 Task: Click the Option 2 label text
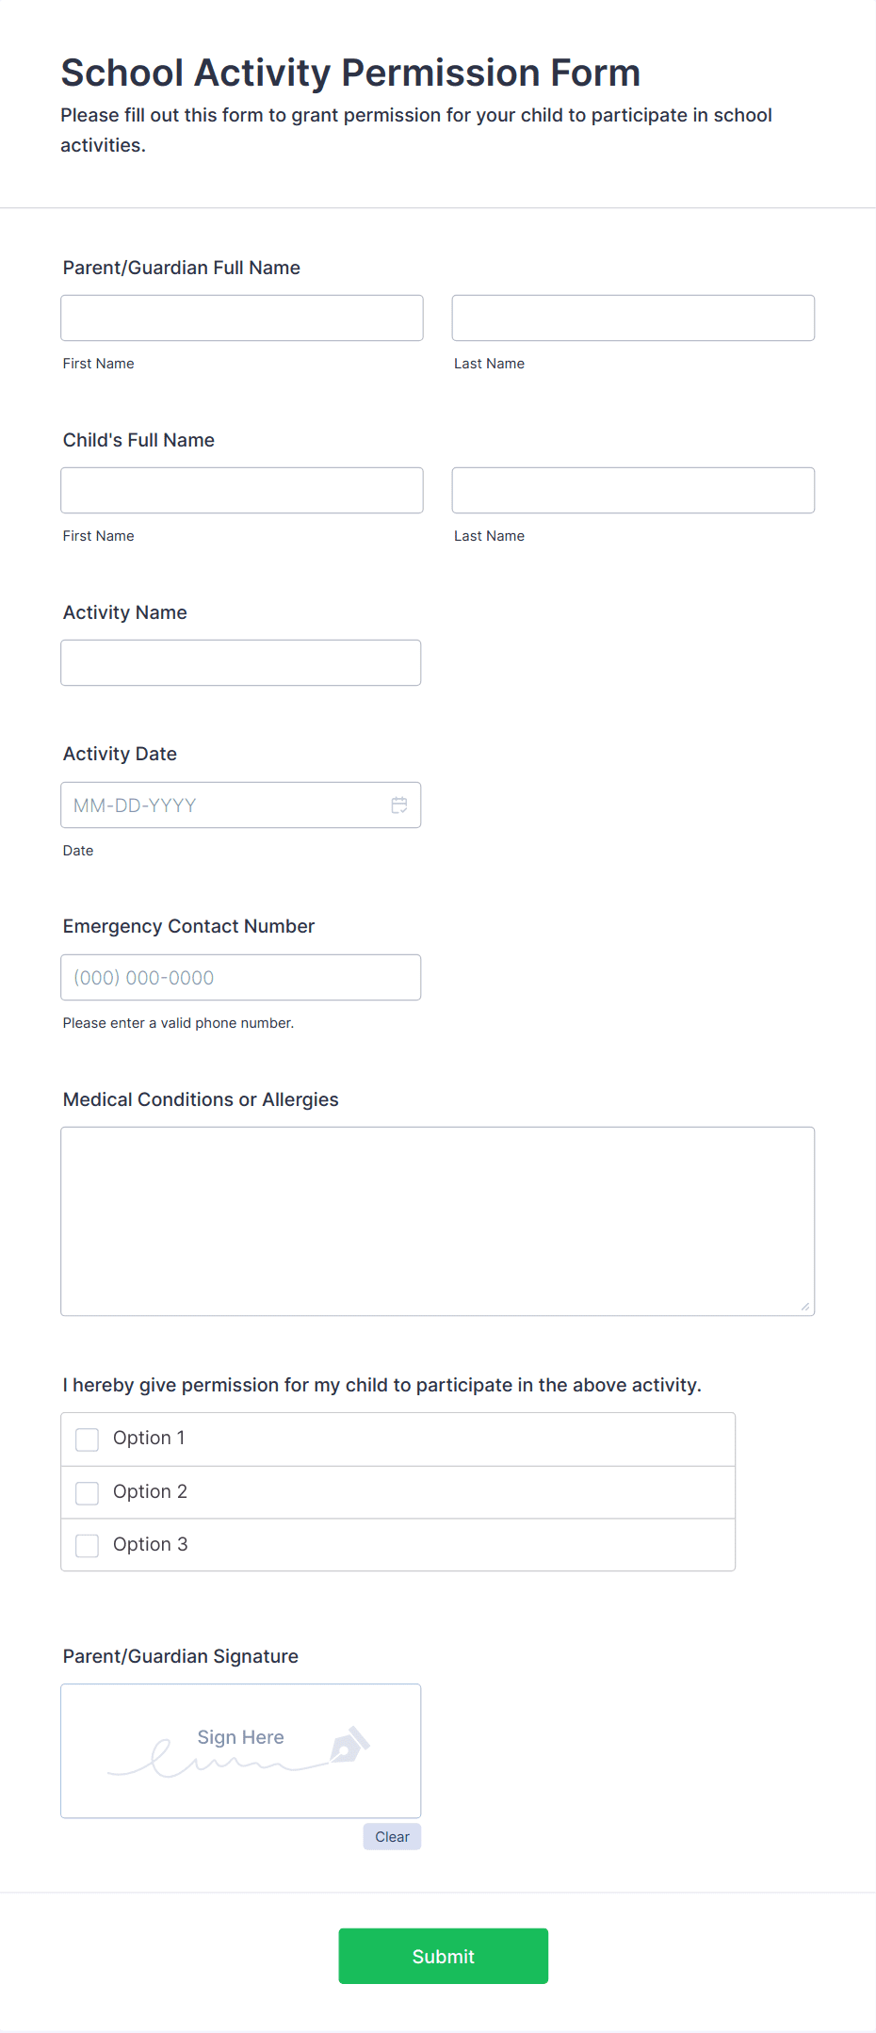click(151, 1491)
